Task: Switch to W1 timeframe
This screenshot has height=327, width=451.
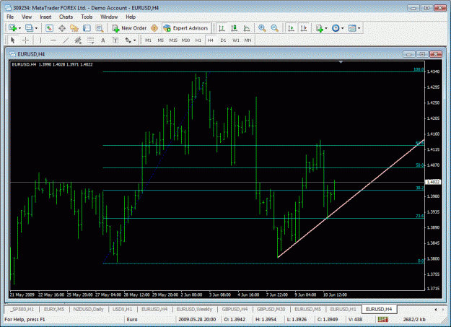Action: pos(236,40)
